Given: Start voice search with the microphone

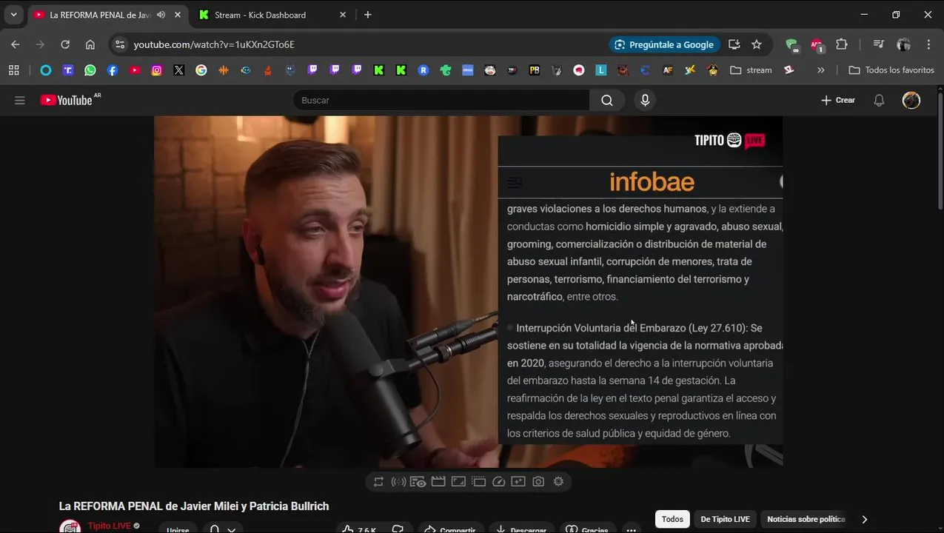Looking at the screenshot, I should pos(645,100).
